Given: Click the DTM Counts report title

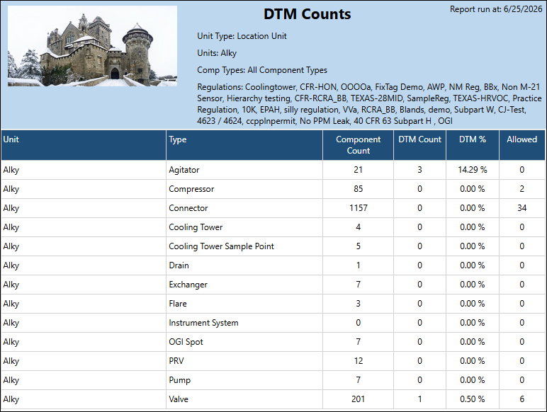Looking at the screenshot, I should point(307,14).
